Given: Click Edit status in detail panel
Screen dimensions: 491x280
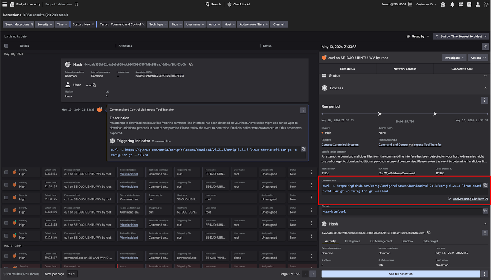Looking at the screenshot, I should tap(348, 69).
